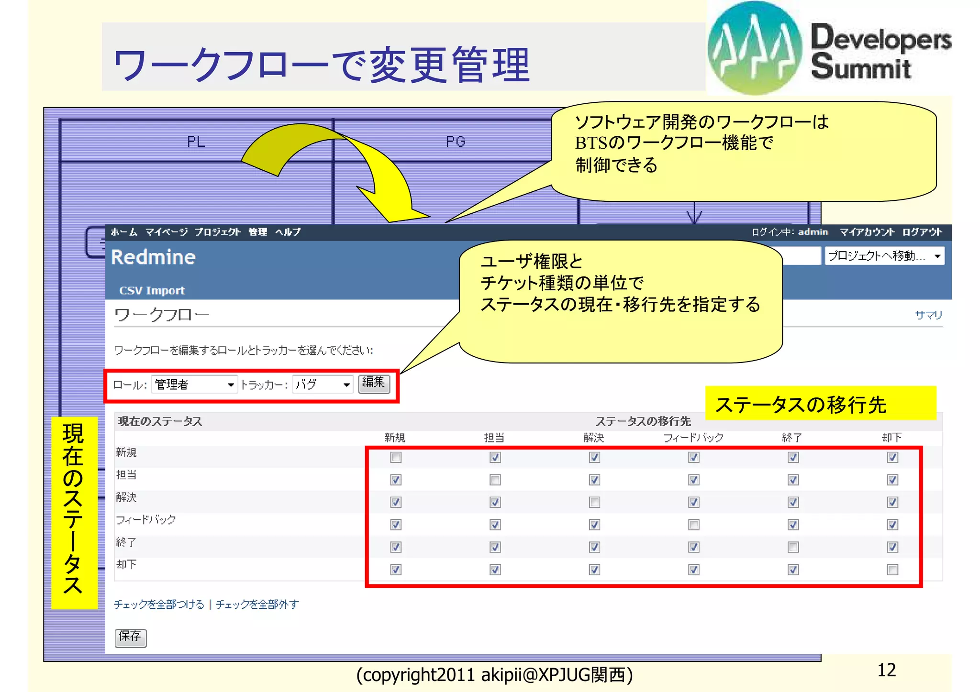Uncheck 担当 row's 却下 checkbox
Viewport: 980px width, 692px height.
tap(892, 480)
